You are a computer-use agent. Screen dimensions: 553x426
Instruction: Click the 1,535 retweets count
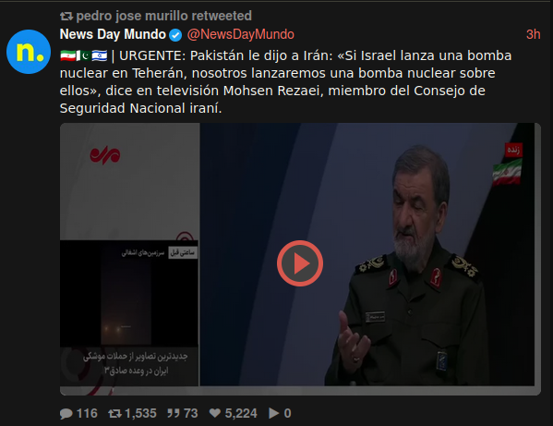point(140,413)
